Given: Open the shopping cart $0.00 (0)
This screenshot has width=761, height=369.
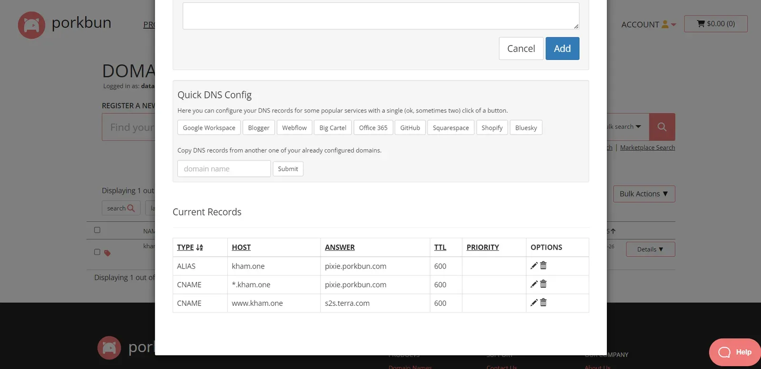Looking at the screenshot, I should coord(715,24).
